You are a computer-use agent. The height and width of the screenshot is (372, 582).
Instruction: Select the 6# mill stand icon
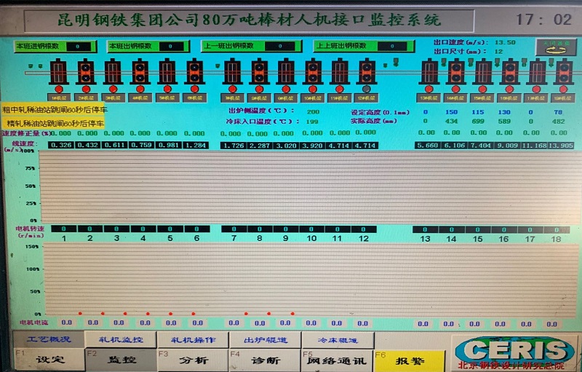[x=194, y=71]
